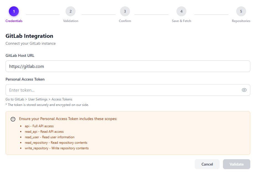Click the eye icon in the token field
Image resolution: width=255 pixels, height=173 pixels.
[x=244, y=90]
